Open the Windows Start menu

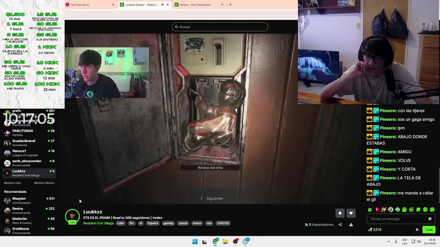point(195,242)
